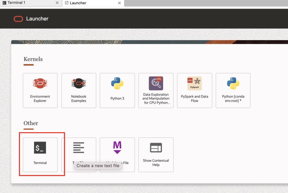Click the Other section heading
The height and width of the screenshot is (193, 288).
[x=31, y=123]
